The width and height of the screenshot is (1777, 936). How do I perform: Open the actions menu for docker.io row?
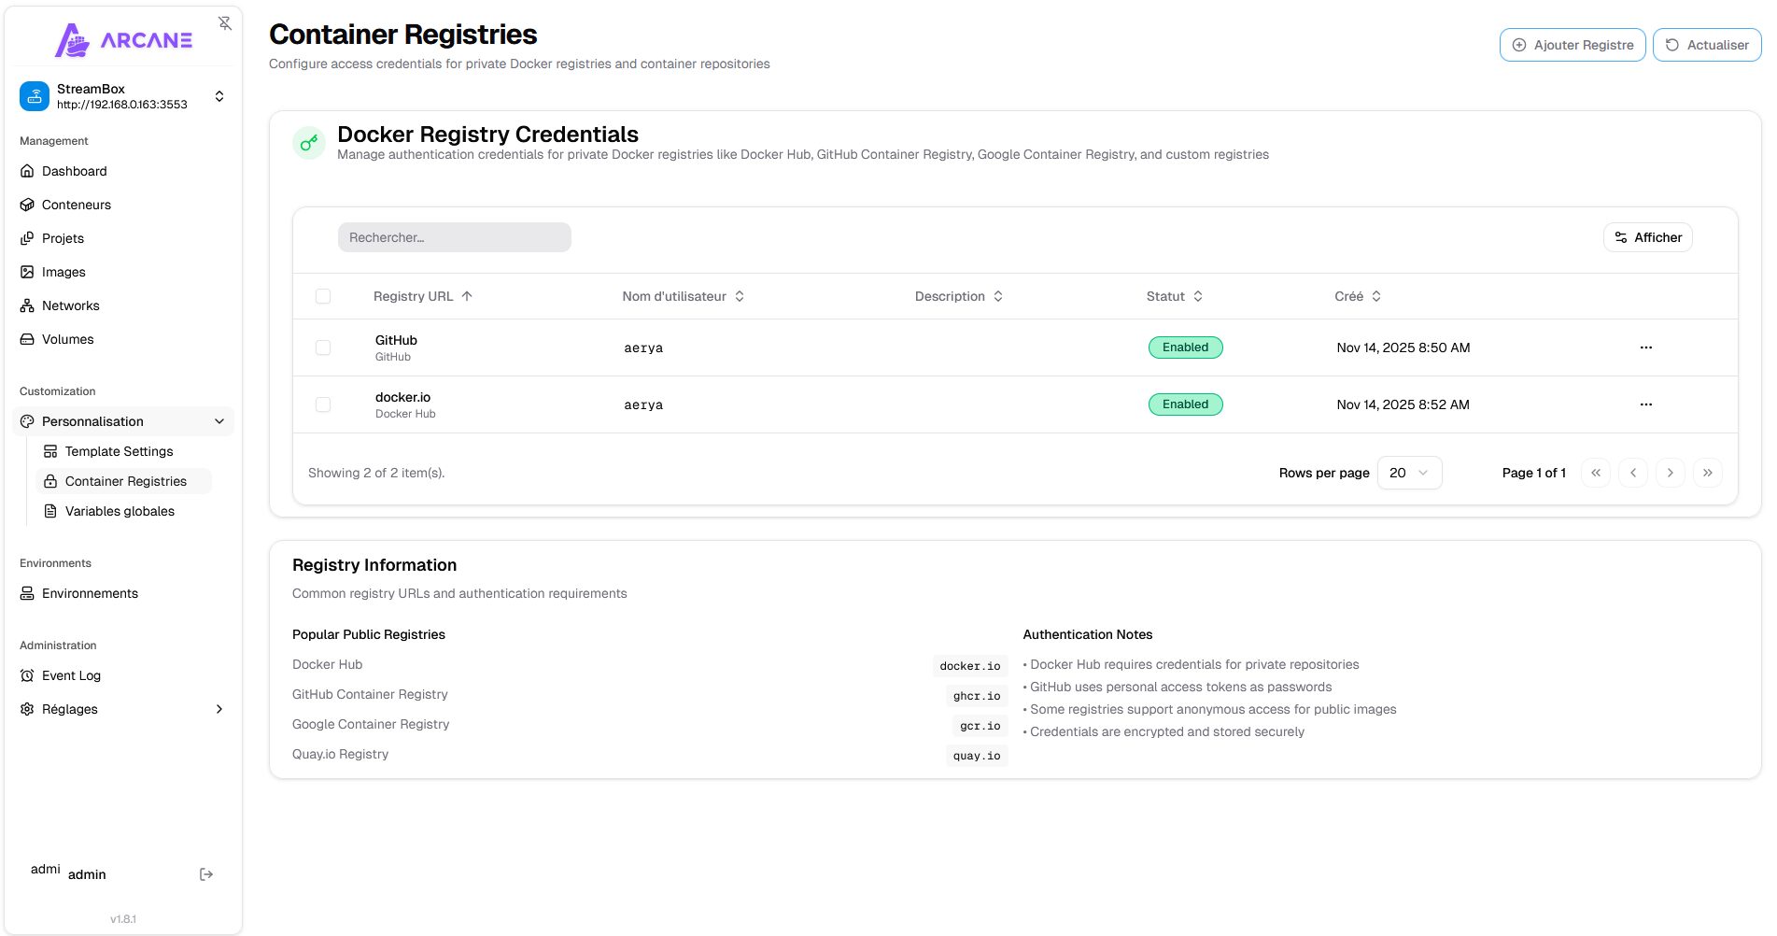pos(1646,404)
